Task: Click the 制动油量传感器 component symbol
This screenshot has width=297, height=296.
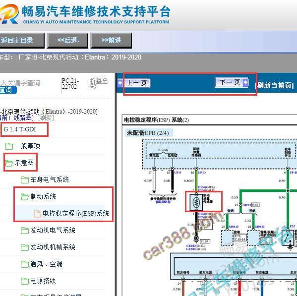Action: [x=196, y=202]
